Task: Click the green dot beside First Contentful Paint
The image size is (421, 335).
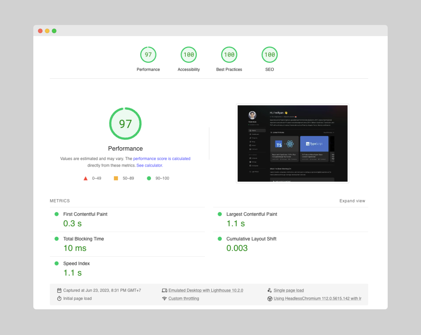Action: point(57,214)
